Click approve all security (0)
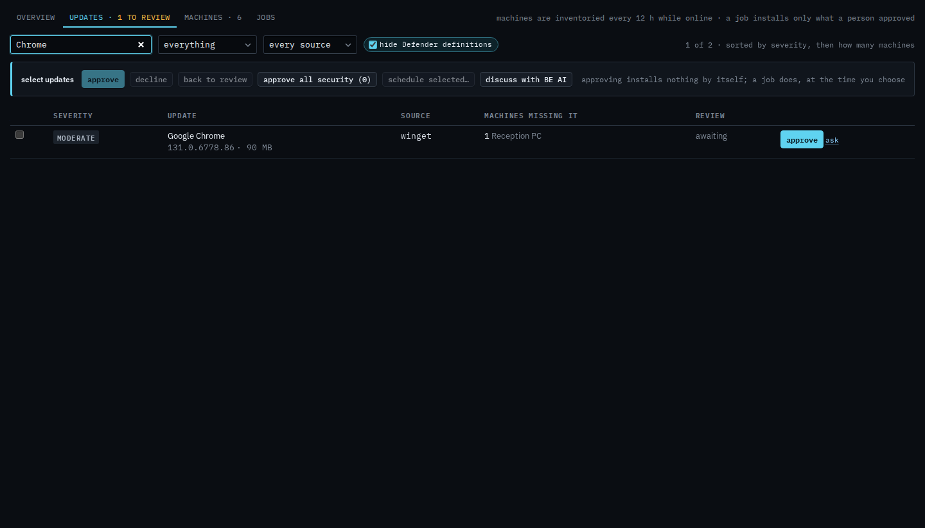 [317, 80]
